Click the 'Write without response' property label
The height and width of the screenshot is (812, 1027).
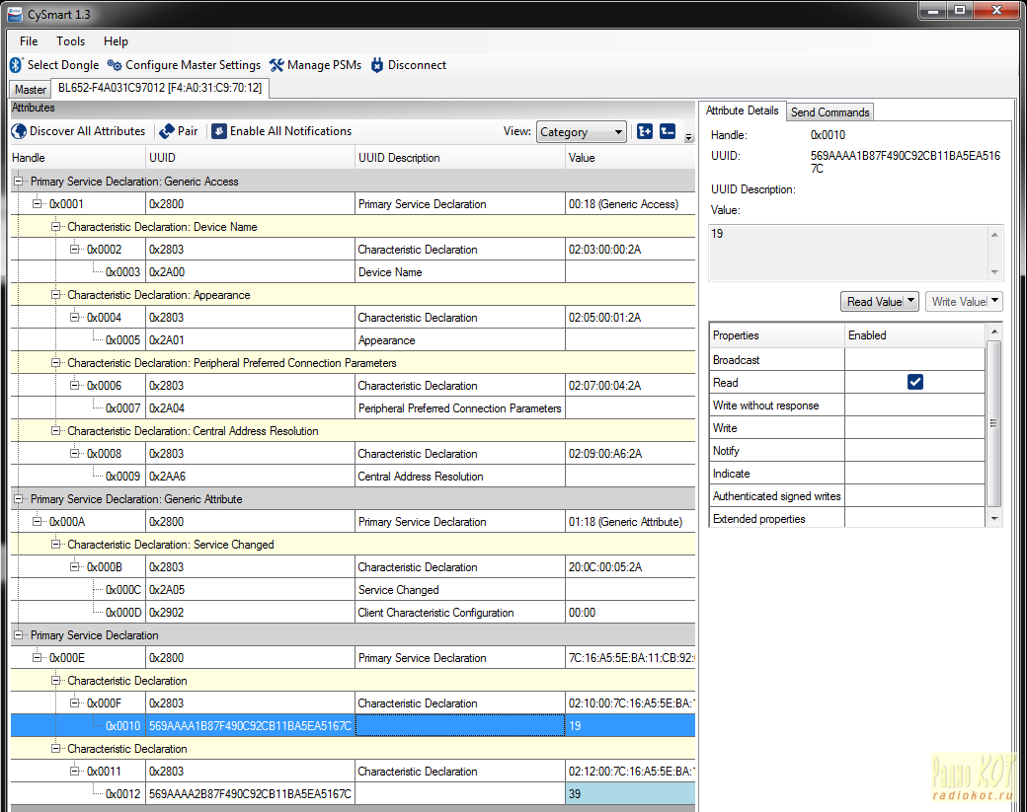point(765,406)
